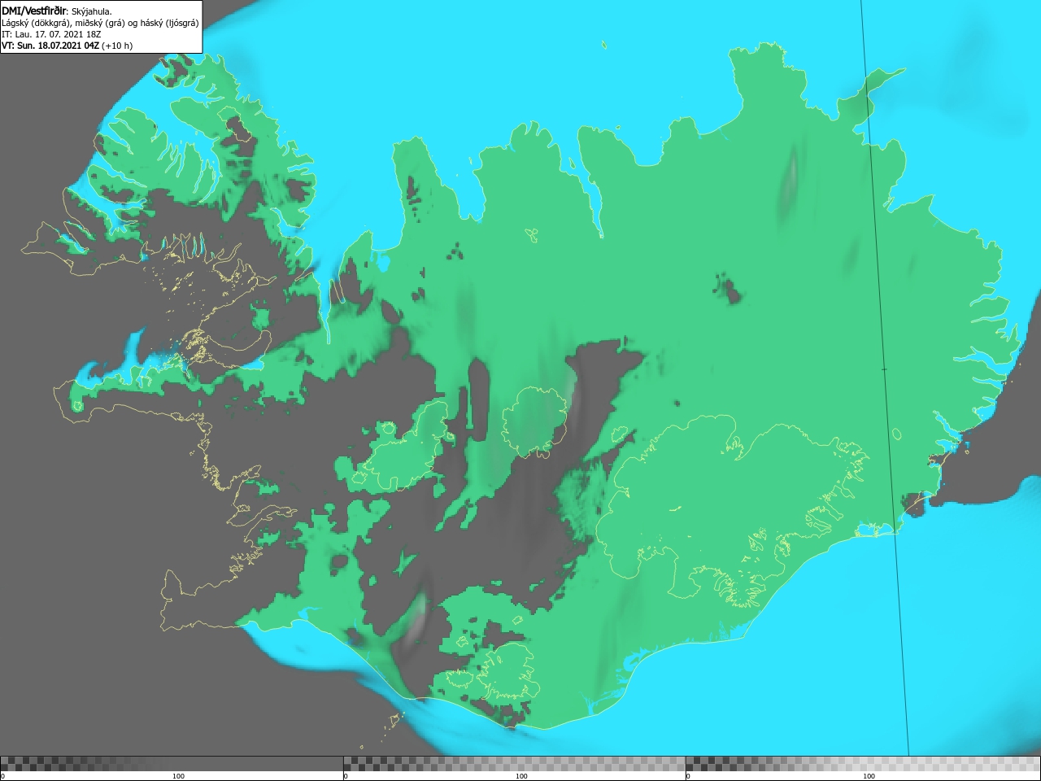Image resolution: width=1041 pixels, height=781 pixels.
Task: Click the light-gray high cloud color scale bar
Action: pyautogui.click(x=863, y=763)
